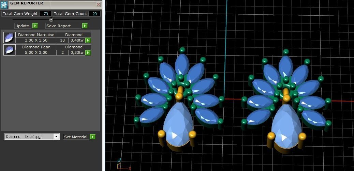Viewport: 354px width, 171px height.
Task: Click the pear count value 2
Action: (x=62, y=52)
